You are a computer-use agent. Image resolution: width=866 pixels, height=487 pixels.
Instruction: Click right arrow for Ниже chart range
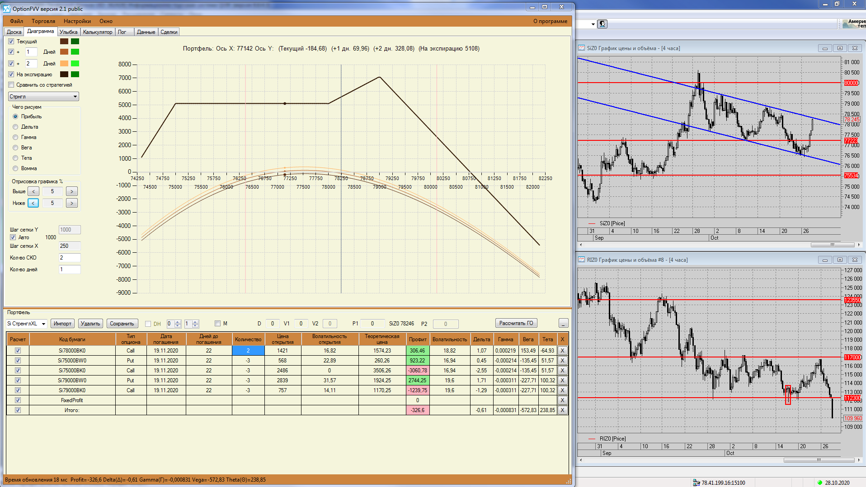(72, 203)
